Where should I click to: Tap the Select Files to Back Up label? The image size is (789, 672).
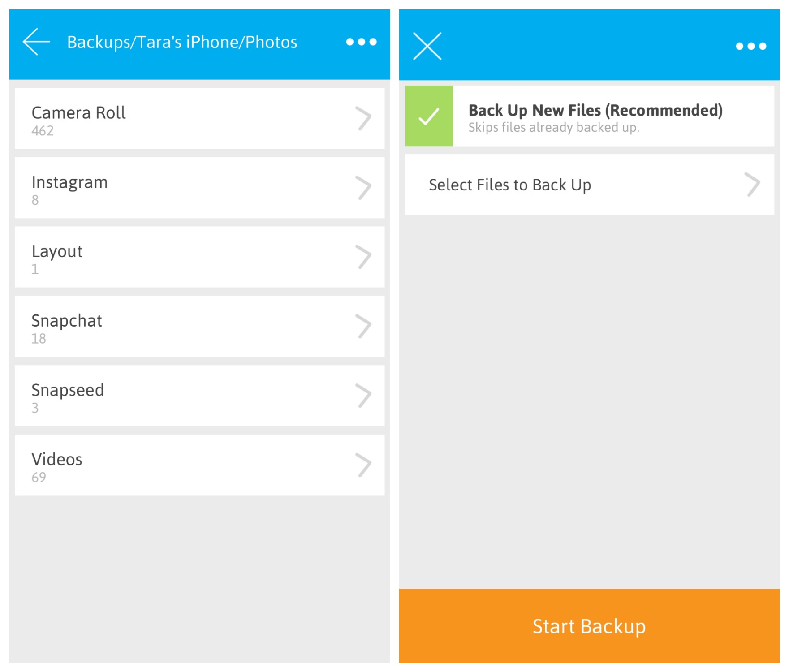click(510, 185)
